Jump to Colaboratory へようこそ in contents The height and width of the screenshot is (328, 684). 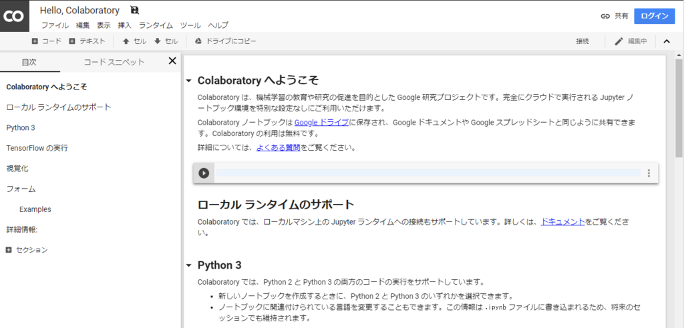(x=47, y=87)
